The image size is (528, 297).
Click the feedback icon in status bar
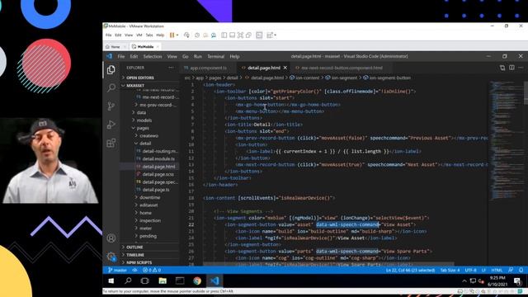coord(511,270)
